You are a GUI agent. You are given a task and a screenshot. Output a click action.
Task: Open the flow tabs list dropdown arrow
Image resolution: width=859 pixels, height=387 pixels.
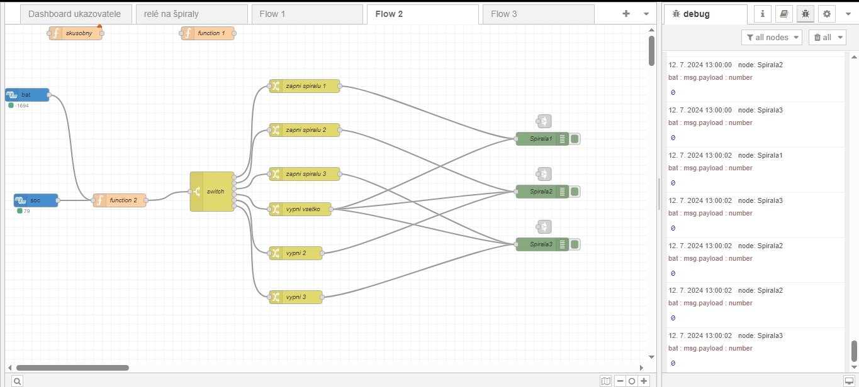click(x=646, y=14)
